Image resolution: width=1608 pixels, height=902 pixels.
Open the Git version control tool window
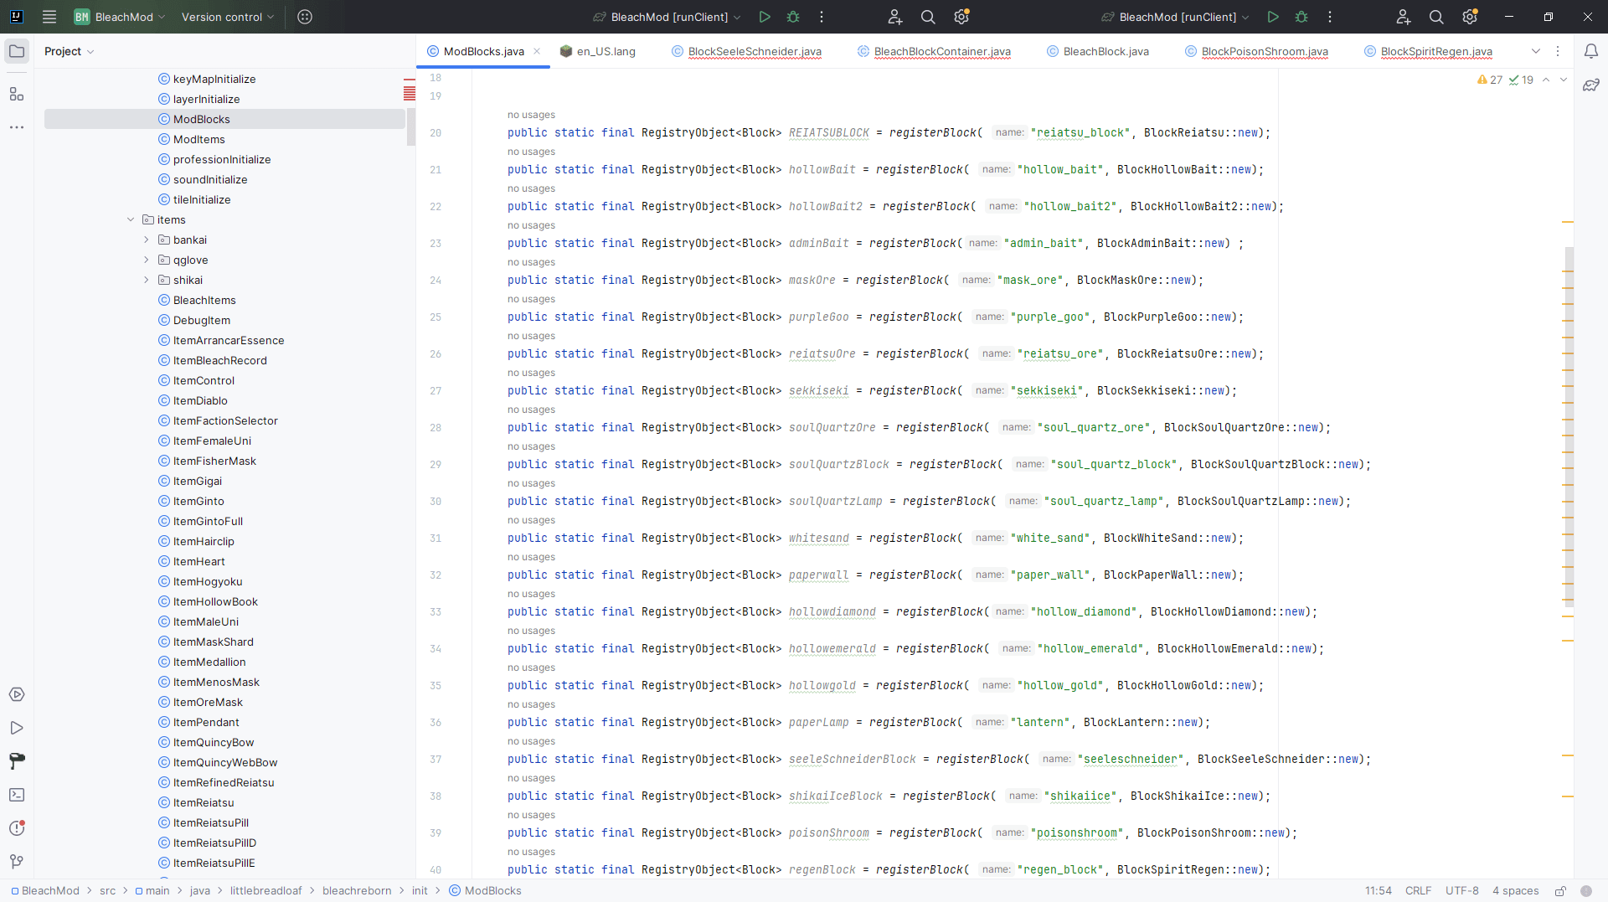pyautogui.click(x=17, y=862)
